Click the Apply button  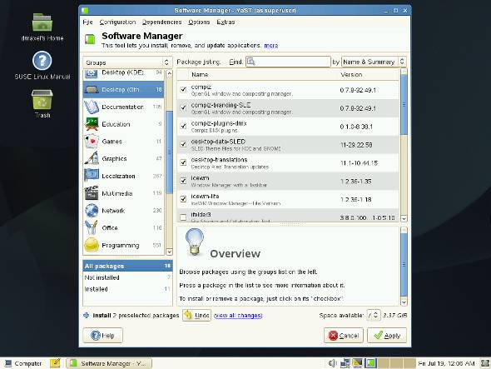tap(387, 336)
